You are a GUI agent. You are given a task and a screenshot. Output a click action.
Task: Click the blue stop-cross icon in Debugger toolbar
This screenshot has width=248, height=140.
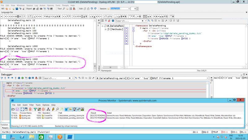[x=29, y=78]
